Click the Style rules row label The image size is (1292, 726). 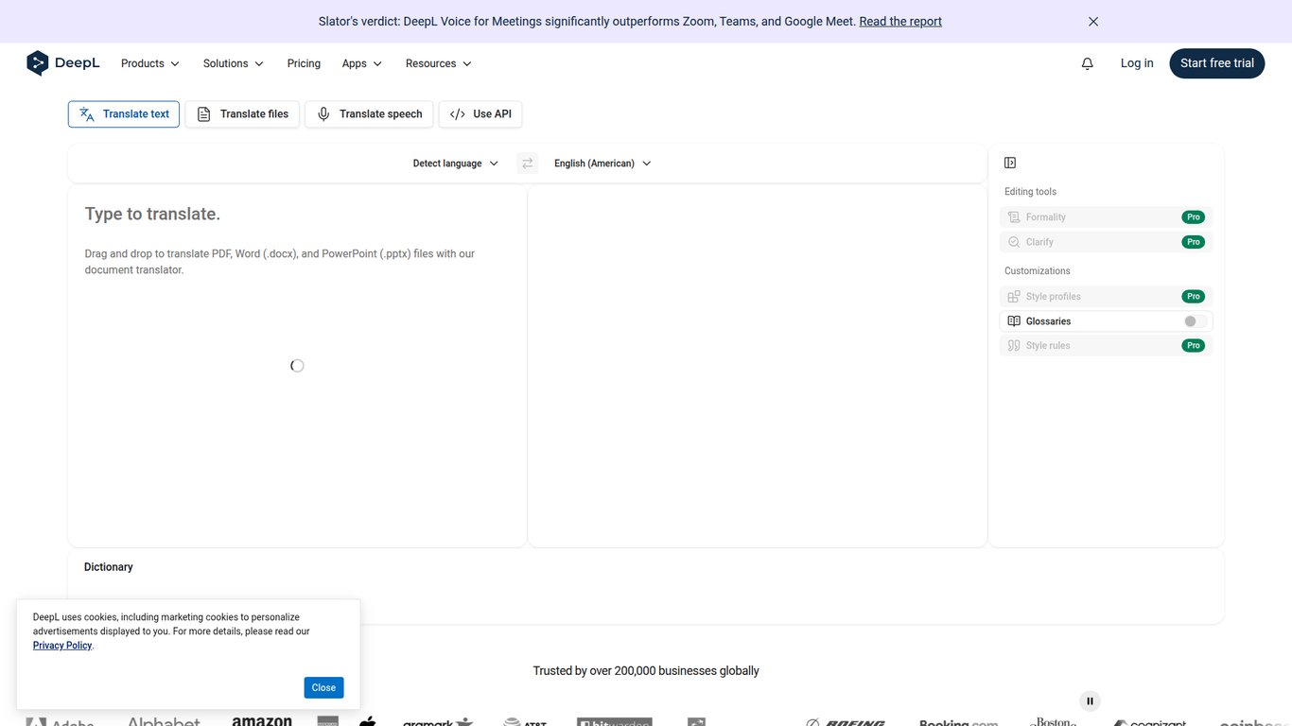pyautogui.click(x=1048, y=346)
